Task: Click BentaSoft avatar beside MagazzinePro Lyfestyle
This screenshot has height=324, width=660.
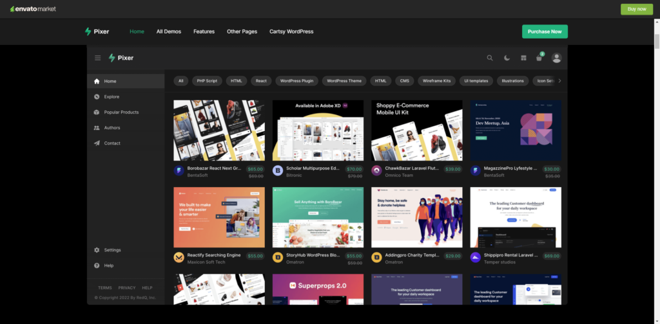Action: (x=475, y=171)
